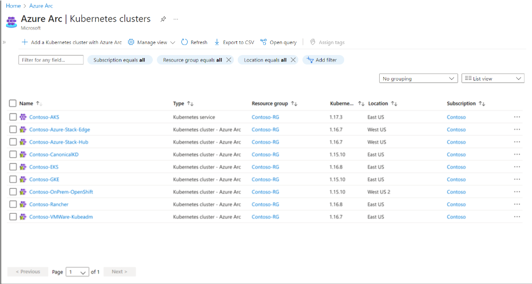
Task: Open the ellipsis menu beside page title
Action: [176, 19]
